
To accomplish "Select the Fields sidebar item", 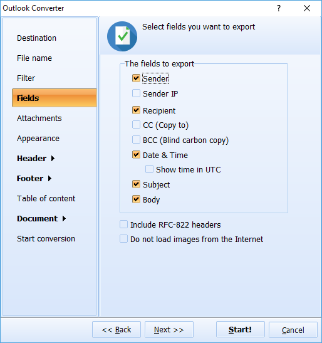I will pos(55,98).
